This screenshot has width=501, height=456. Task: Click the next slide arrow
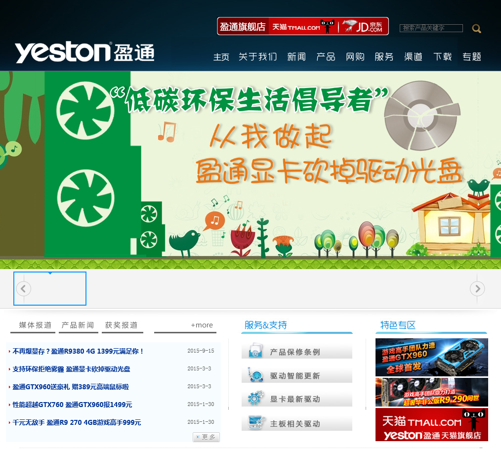(x=477, y=289)
